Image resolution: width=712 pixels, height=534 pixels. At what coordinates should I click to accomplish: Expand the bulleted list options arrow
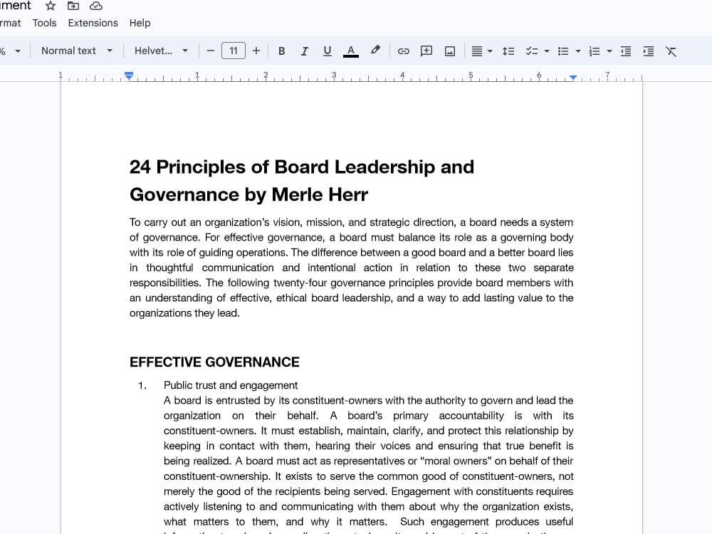[578, 51]
